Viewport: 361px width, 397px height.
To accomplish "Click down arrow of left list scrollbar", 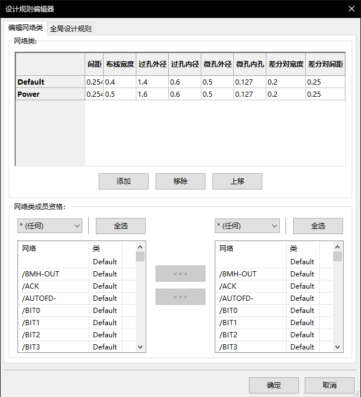I will 140,347.
